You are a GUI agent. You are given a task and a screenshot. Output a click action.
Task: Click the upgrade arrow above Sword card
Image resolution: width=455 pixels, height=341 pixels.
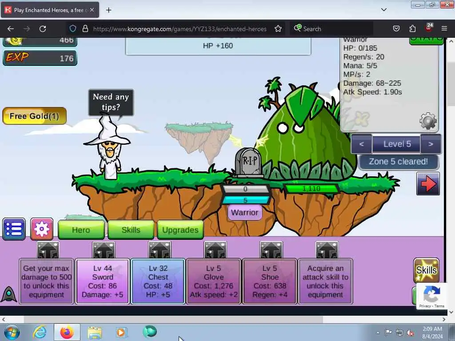(104, 250)
